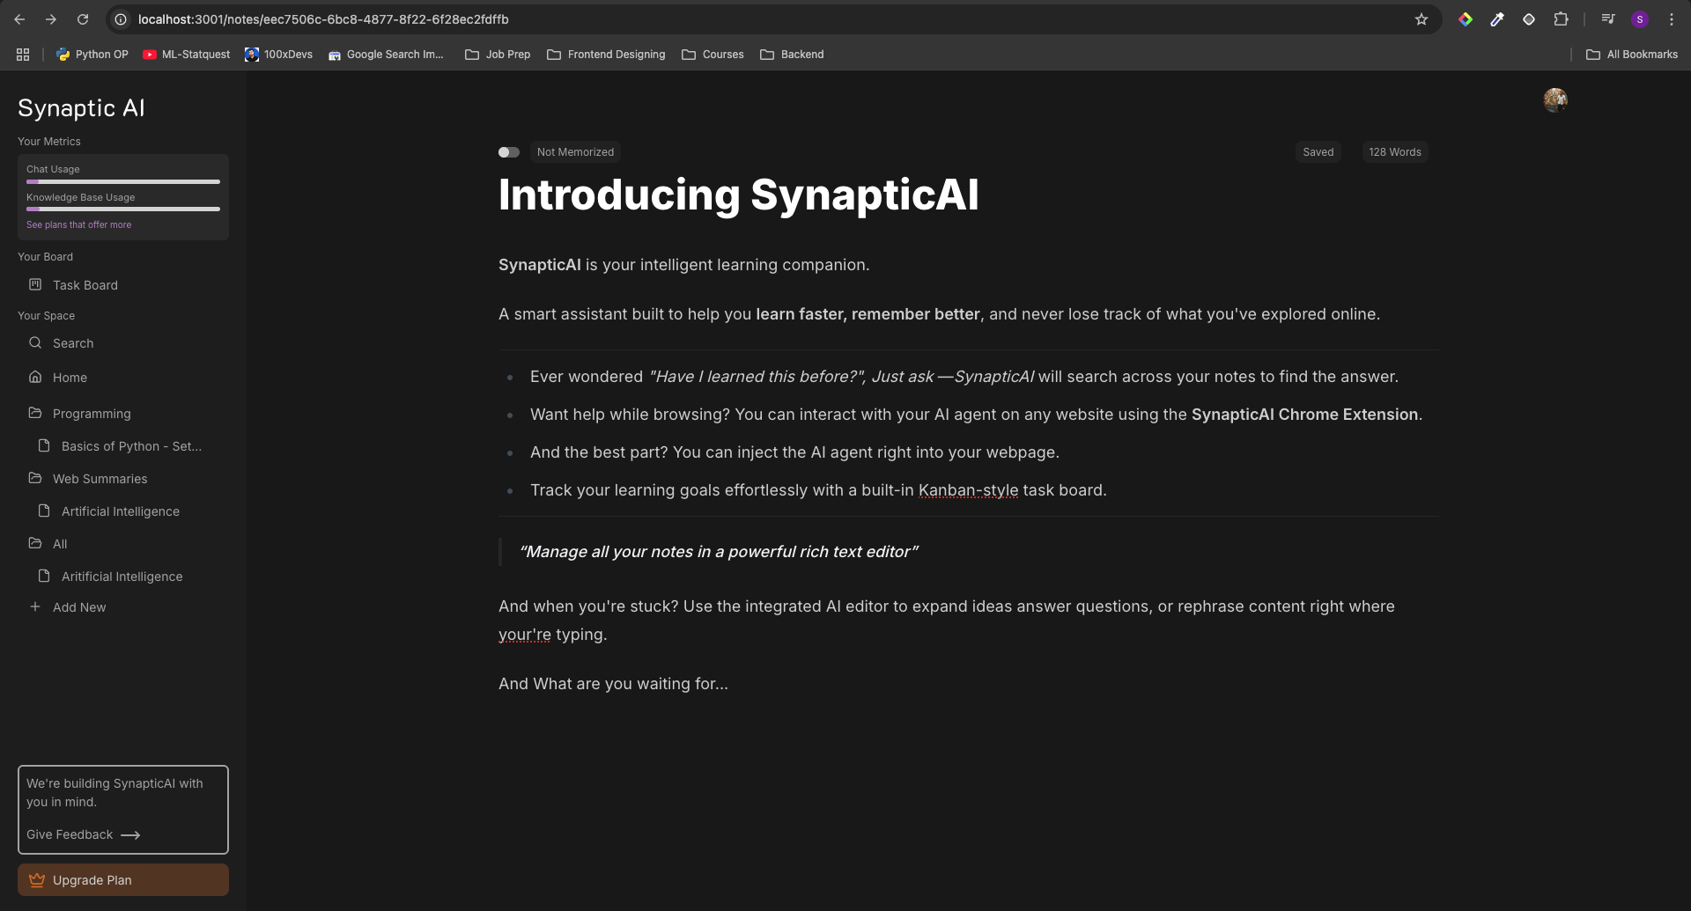Click the browser forward arrow
This screenshot has width=1691, height=911.
[51, 19]
